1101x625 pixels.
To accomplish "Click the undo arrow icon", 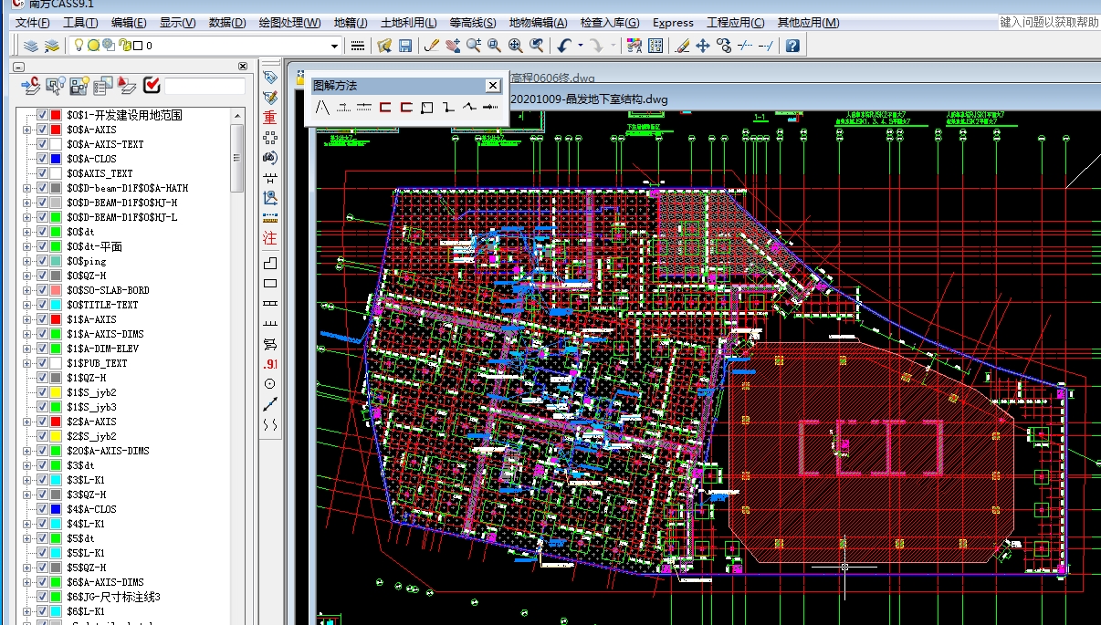I will tap(564, 46).
